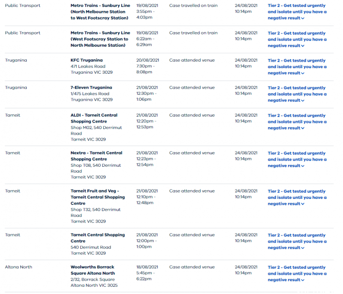Click the chevron in the 7-Eleven Truganina row
This screenshot has width=343, height=294.
(303, 101)
